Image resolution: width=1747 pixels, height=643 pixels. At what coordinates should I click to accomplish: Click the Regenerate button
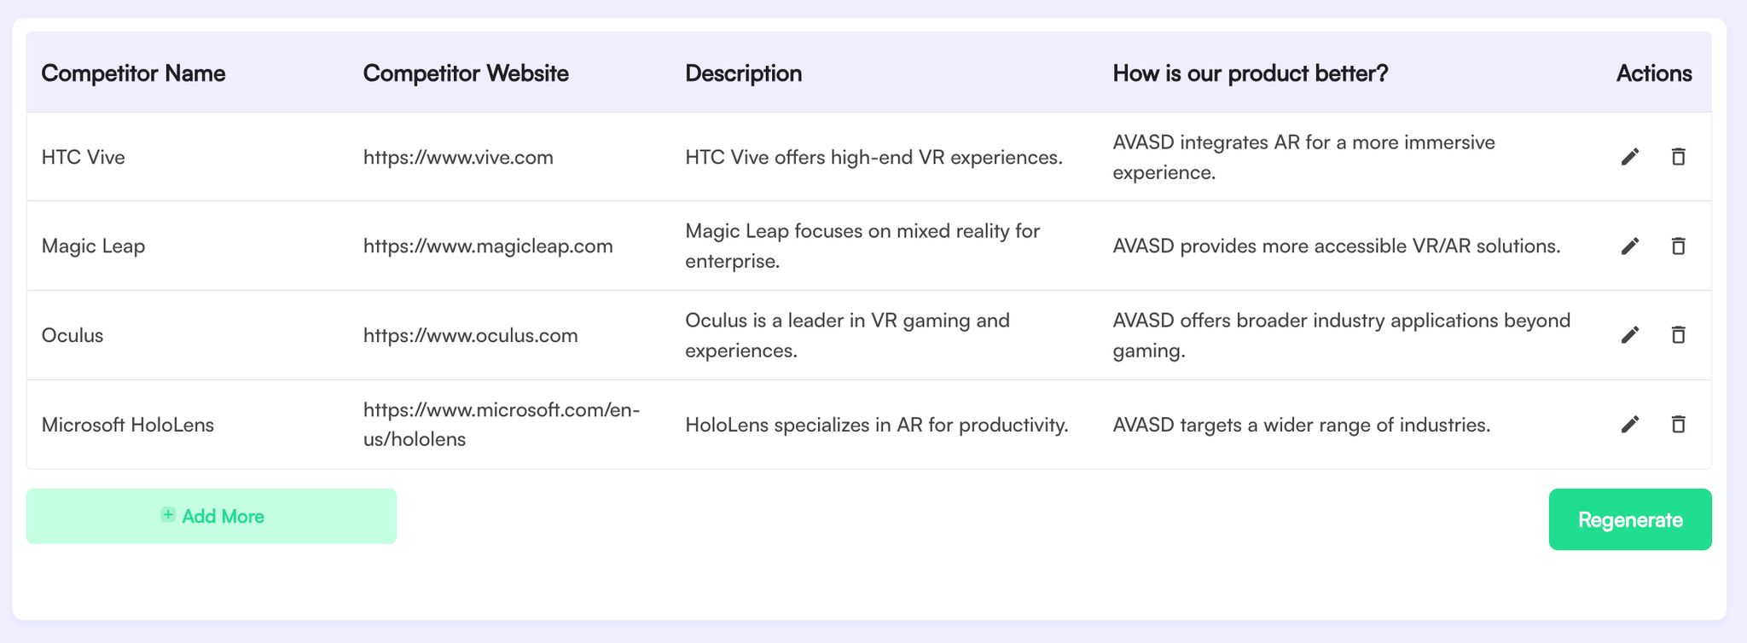coord(1629,519)
